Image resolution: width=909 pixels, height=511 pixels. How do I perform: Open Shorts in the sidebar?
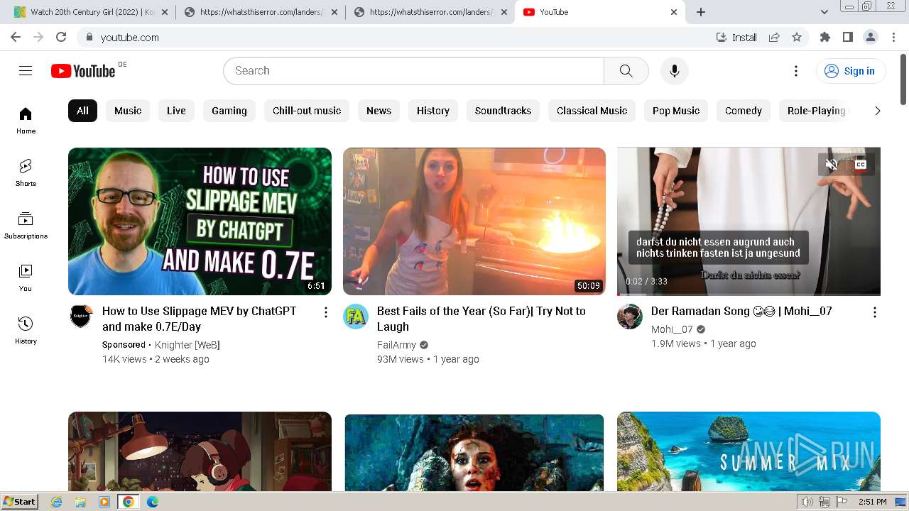point(26,173)
